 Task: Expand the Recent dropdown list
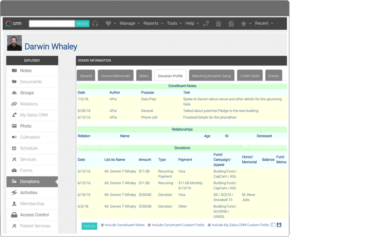point(264,23)
